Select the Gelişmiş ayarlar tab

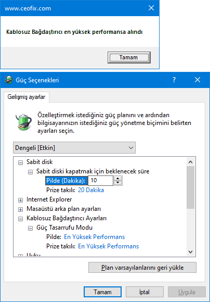[x=27, y=97]
